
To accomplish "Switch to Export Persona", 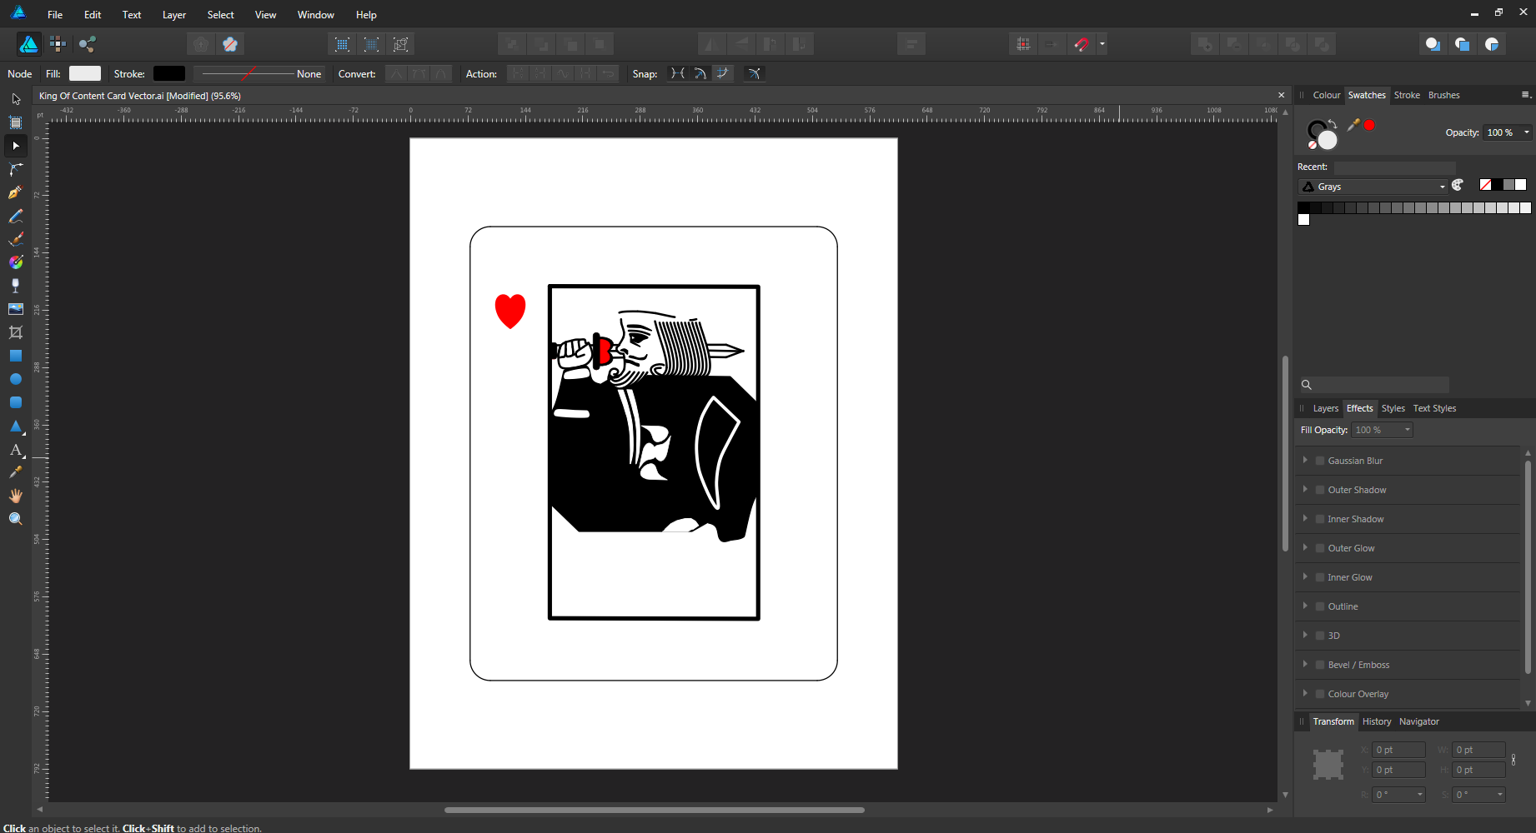I will click(x=88, y=44).
